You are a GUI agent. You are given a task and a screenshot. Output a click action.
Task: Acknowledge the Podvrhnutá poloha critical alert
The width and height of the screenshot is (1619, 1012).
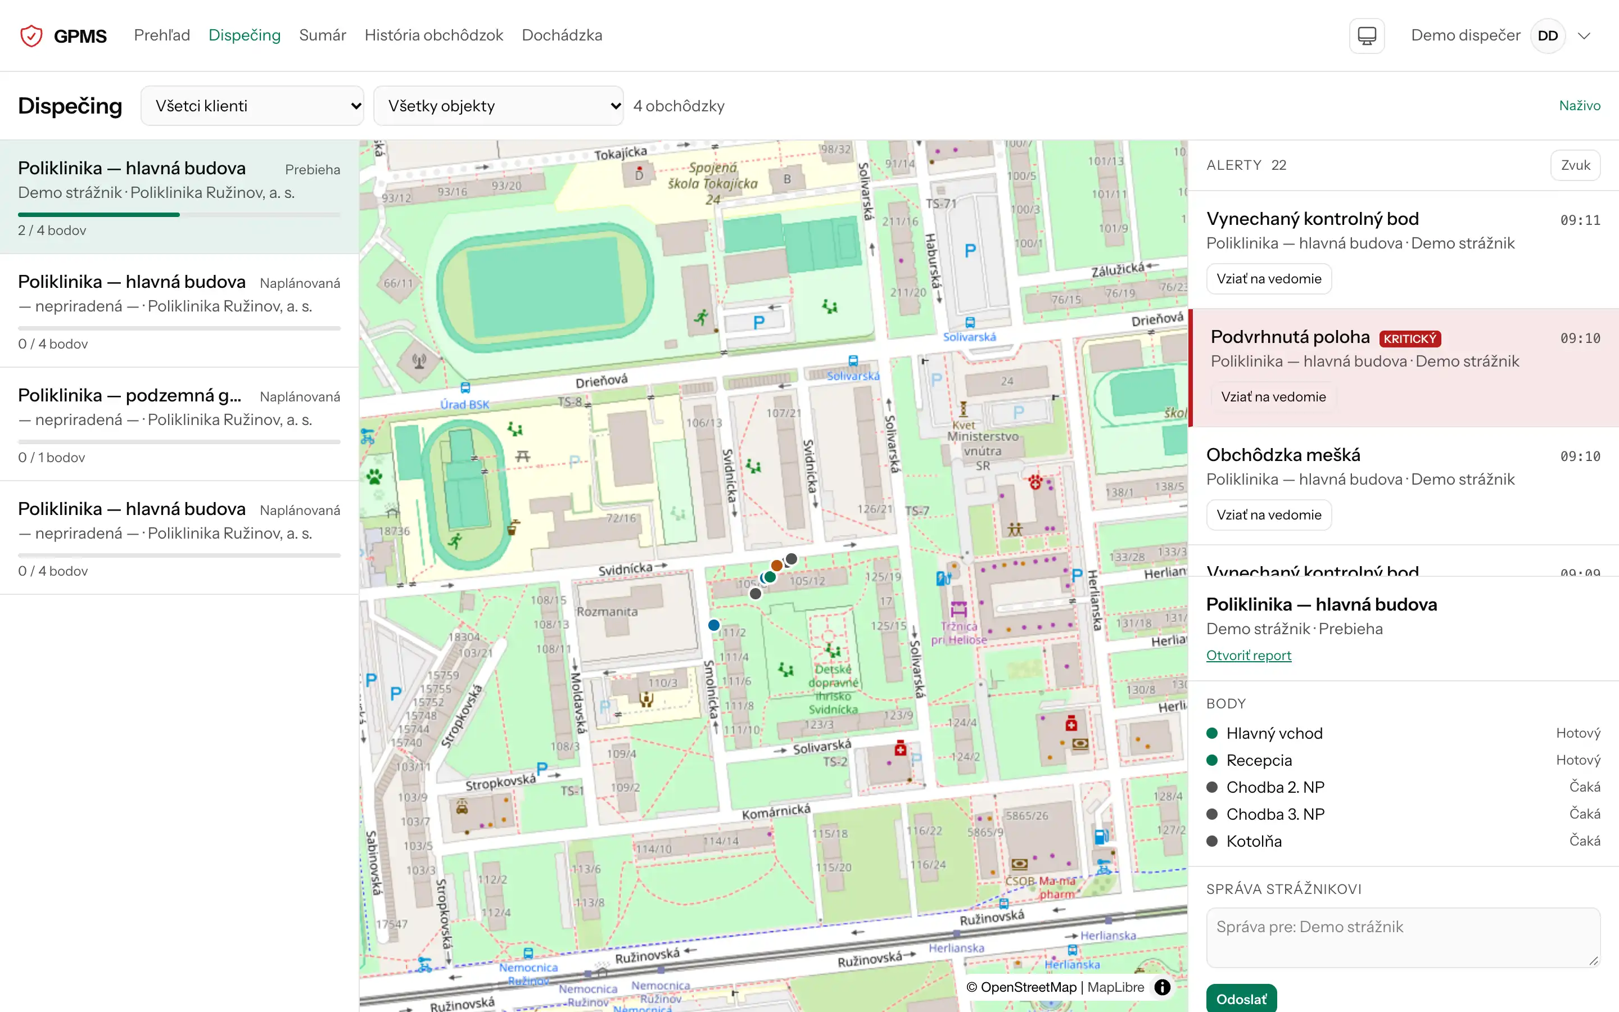1273,397
